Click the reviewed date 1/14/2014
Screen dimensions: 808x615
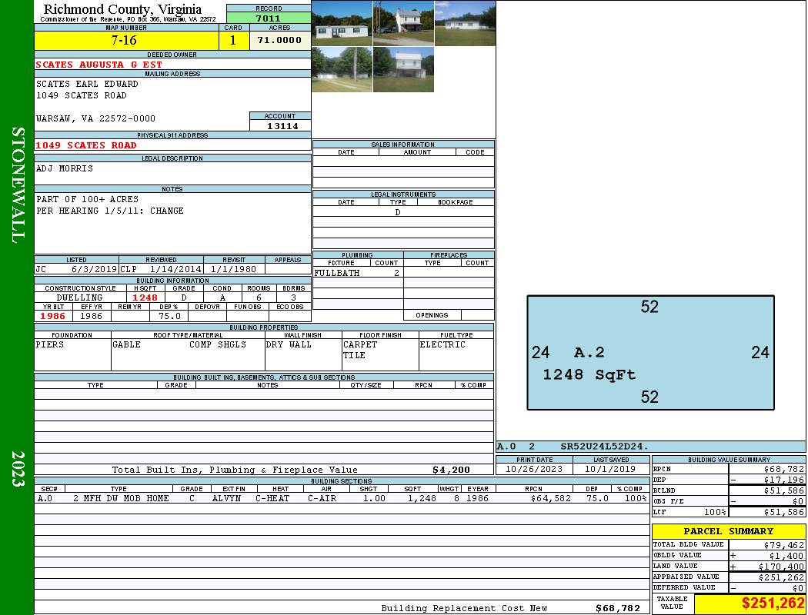click(175, 269)
